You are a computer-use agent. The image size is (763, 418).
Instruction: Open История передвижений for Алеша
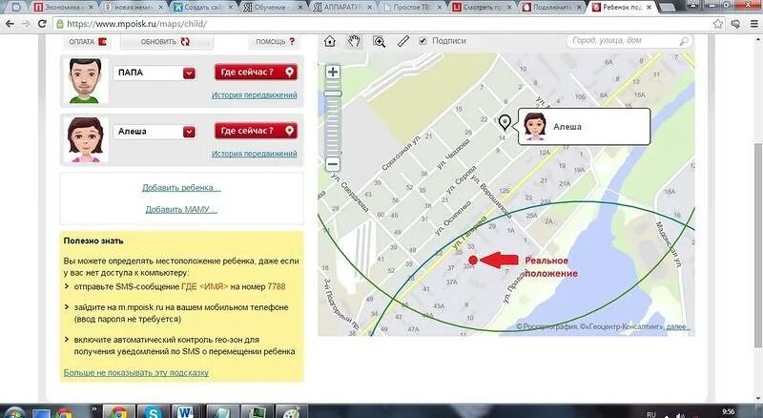point(254,154)
